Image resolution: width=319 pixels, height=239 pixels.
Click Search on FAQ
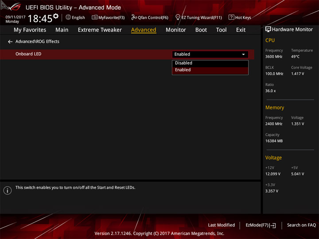[x=301, y=225]
